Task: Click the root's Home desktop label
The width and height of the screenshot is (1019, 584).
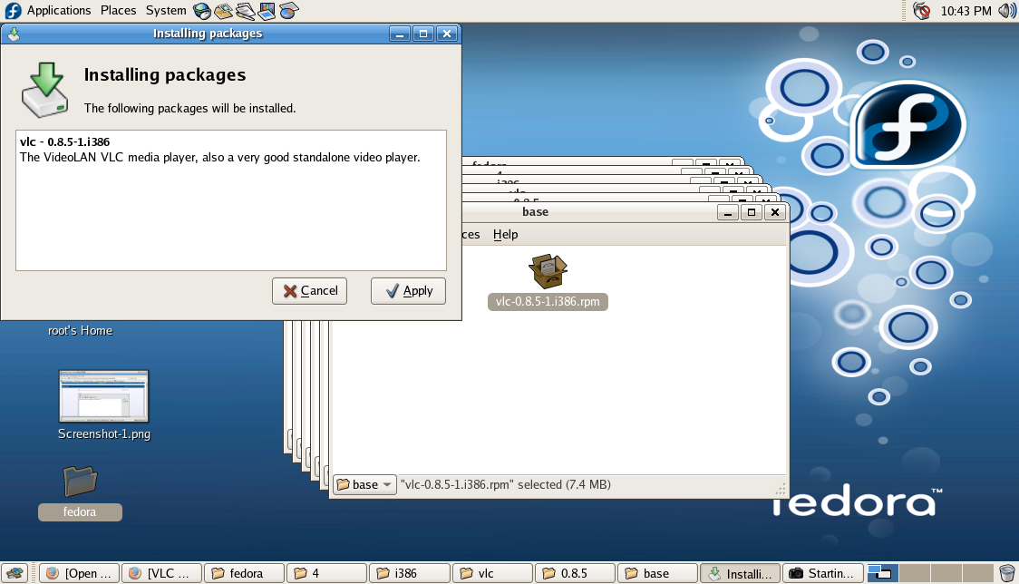Action: 80,330
